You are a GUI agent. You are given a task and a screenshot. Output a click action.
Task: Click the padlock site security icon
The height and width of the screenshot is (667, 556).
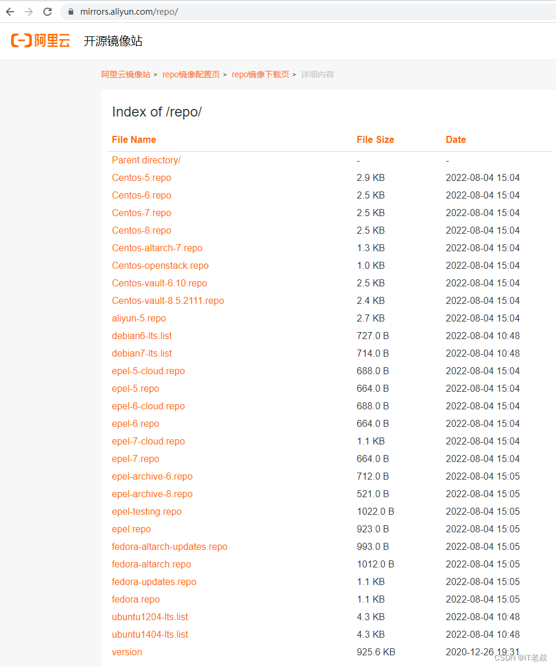point(71,12)
